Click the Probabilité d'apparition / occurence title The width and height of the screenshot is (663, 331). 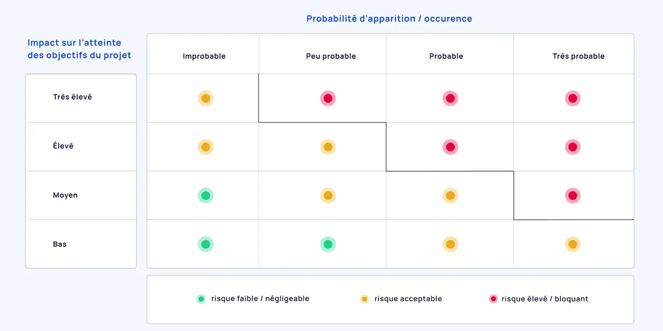pyautogui.click(x=389, y=19)
